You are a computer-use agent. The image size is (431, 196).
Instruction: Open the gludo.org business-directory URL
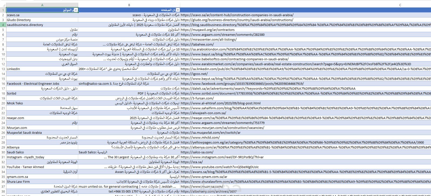click(x=237, y=20)
